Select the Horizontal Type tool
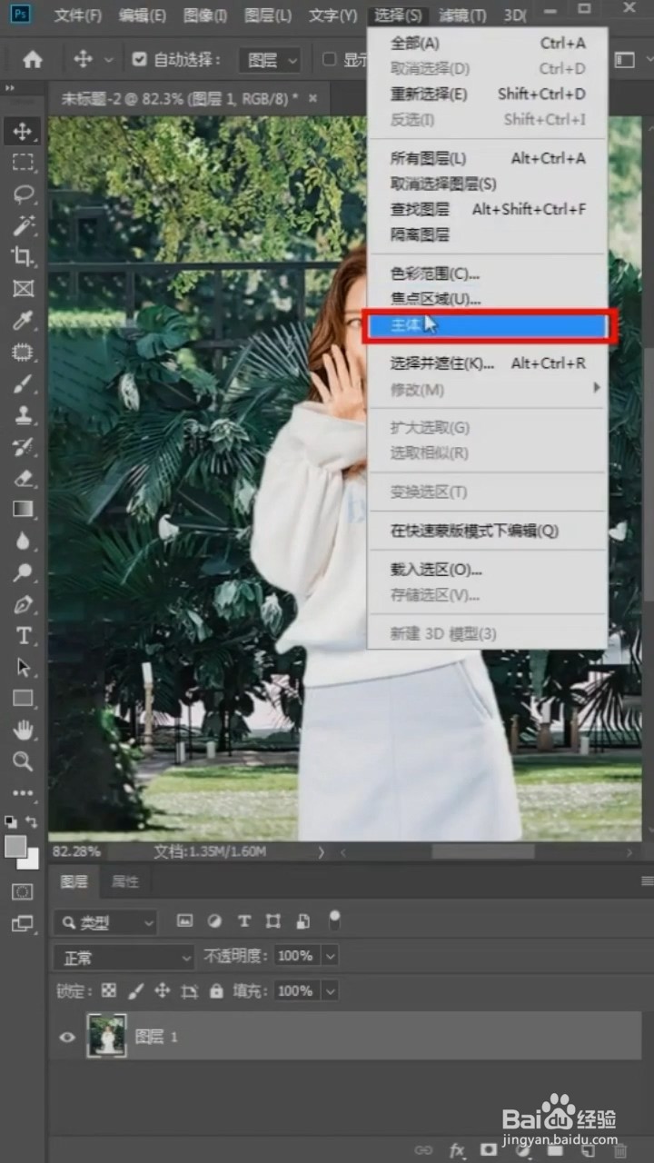The height and width of the screenshot is (1163, 654). click(23, 635)
